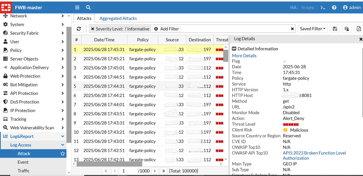The image size is (363, 176).
Task: Toggle the hamburger navigation menu
Action: pos(77,7)
